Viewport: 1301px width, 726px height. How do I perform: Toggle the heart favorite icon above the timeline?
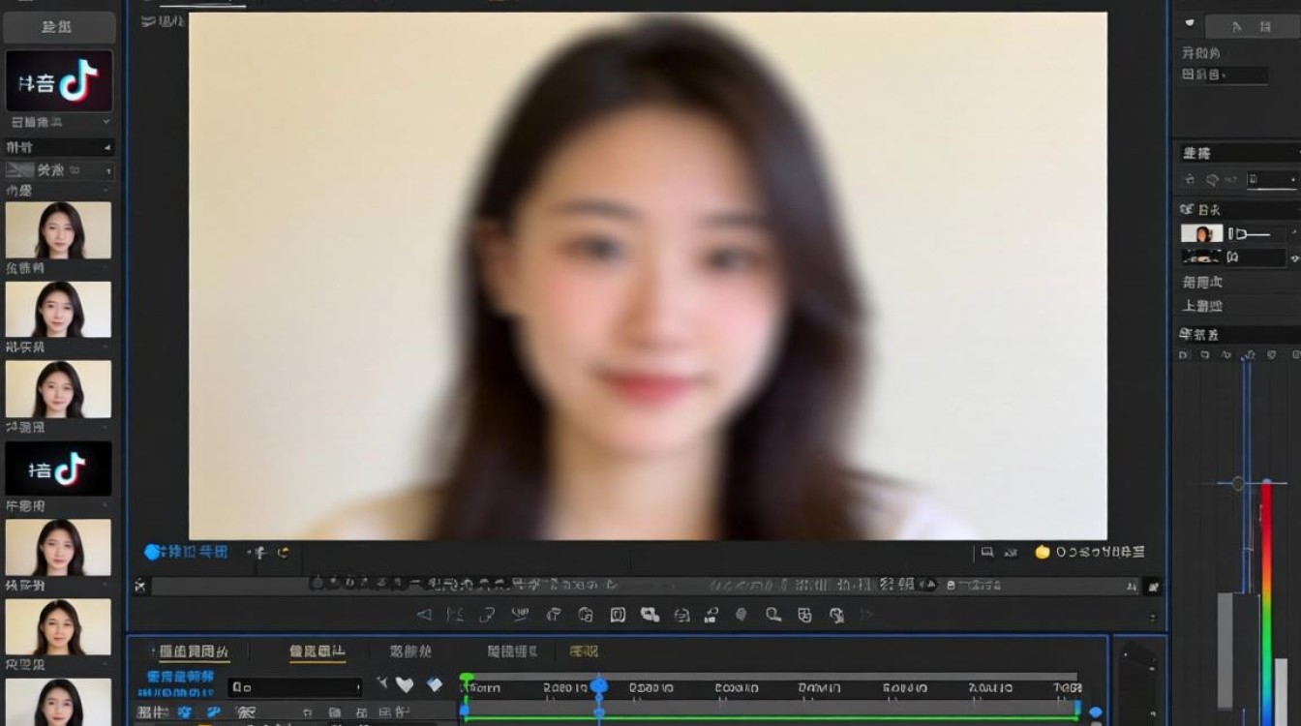tap(404, 684)
